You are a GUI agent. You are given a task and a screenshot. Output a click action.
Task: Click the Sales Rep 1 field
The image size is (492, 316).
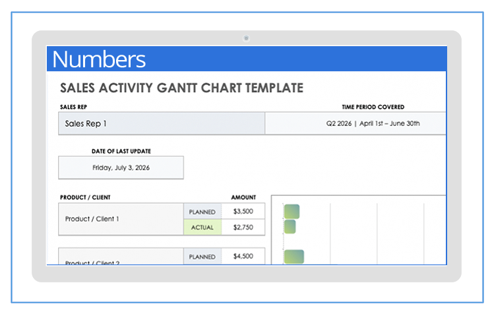162,123
